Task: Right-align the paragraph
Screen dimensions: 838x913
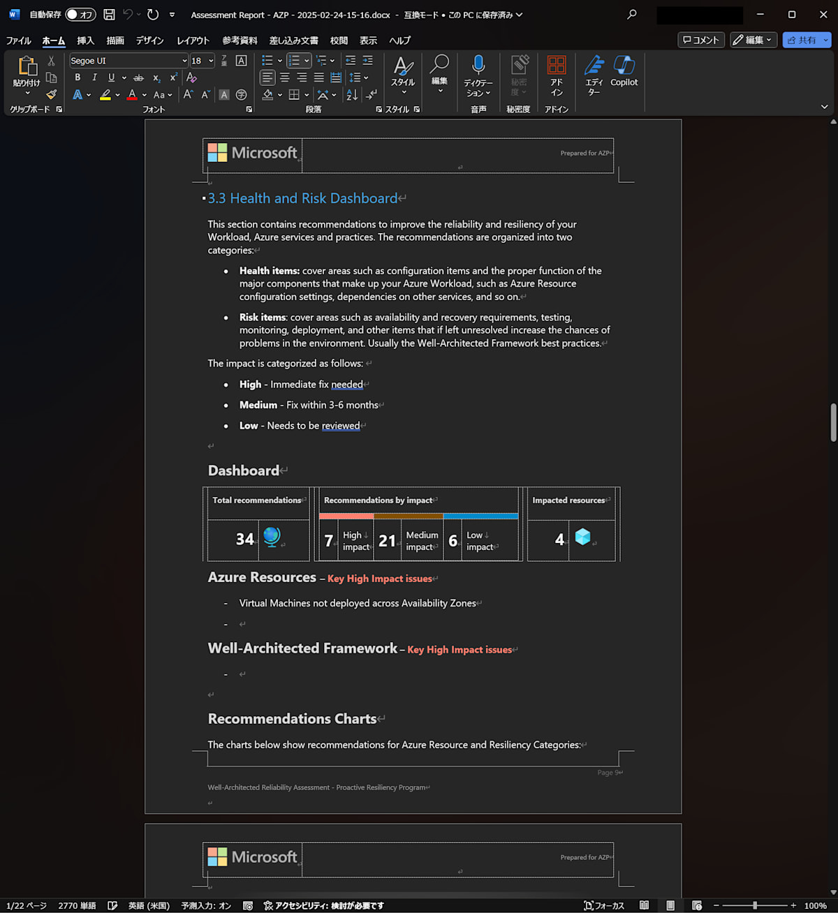Action: click(302, 77)
